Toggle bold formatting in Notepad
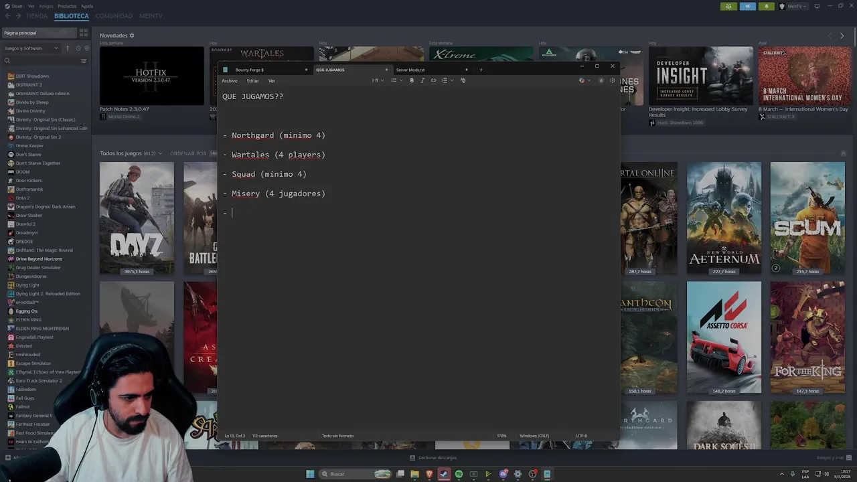 click(412, 80)
